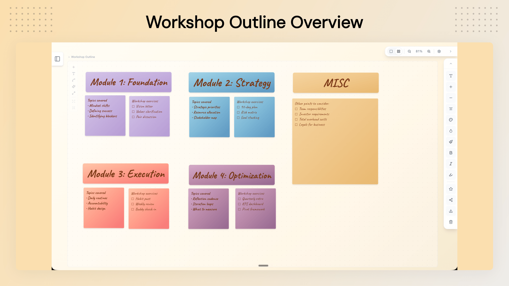Click the 81% zoom level value
Image resolution: width=509 pixels, height=286 pixels.
[419, 51]
